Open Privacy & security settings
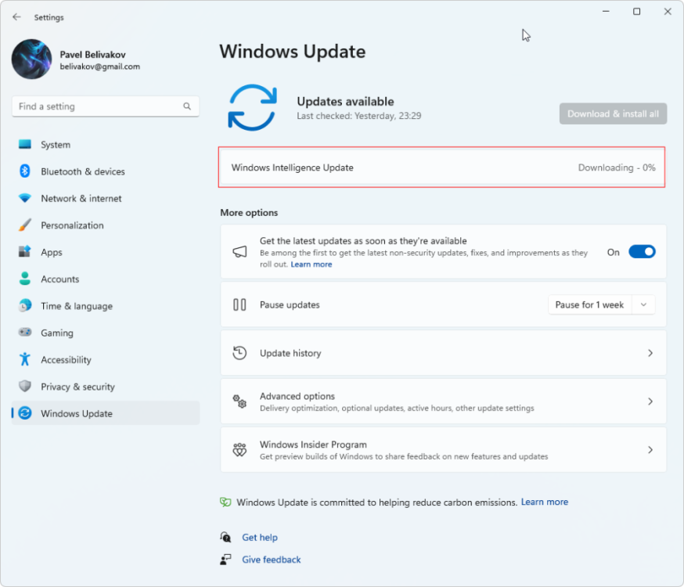 coord(106,387)
